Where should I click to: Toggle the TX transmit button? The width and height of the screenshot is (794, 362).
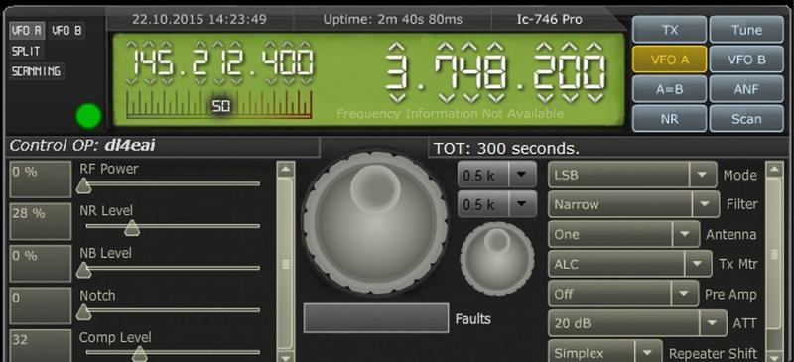(669, 30)
